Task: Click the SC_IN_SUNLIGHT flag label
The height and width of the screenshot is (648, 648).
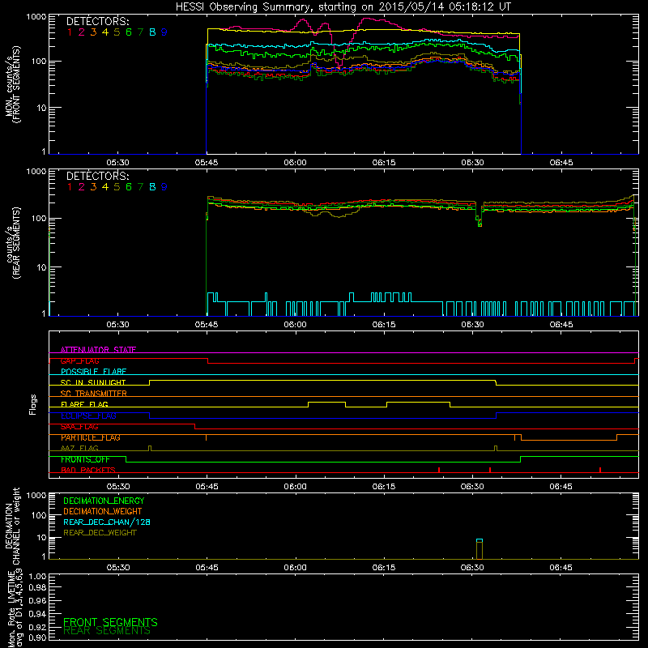Action: (x=93, y=382)
